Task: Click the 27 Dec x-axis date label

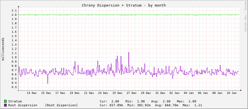Action: (132, 93)
